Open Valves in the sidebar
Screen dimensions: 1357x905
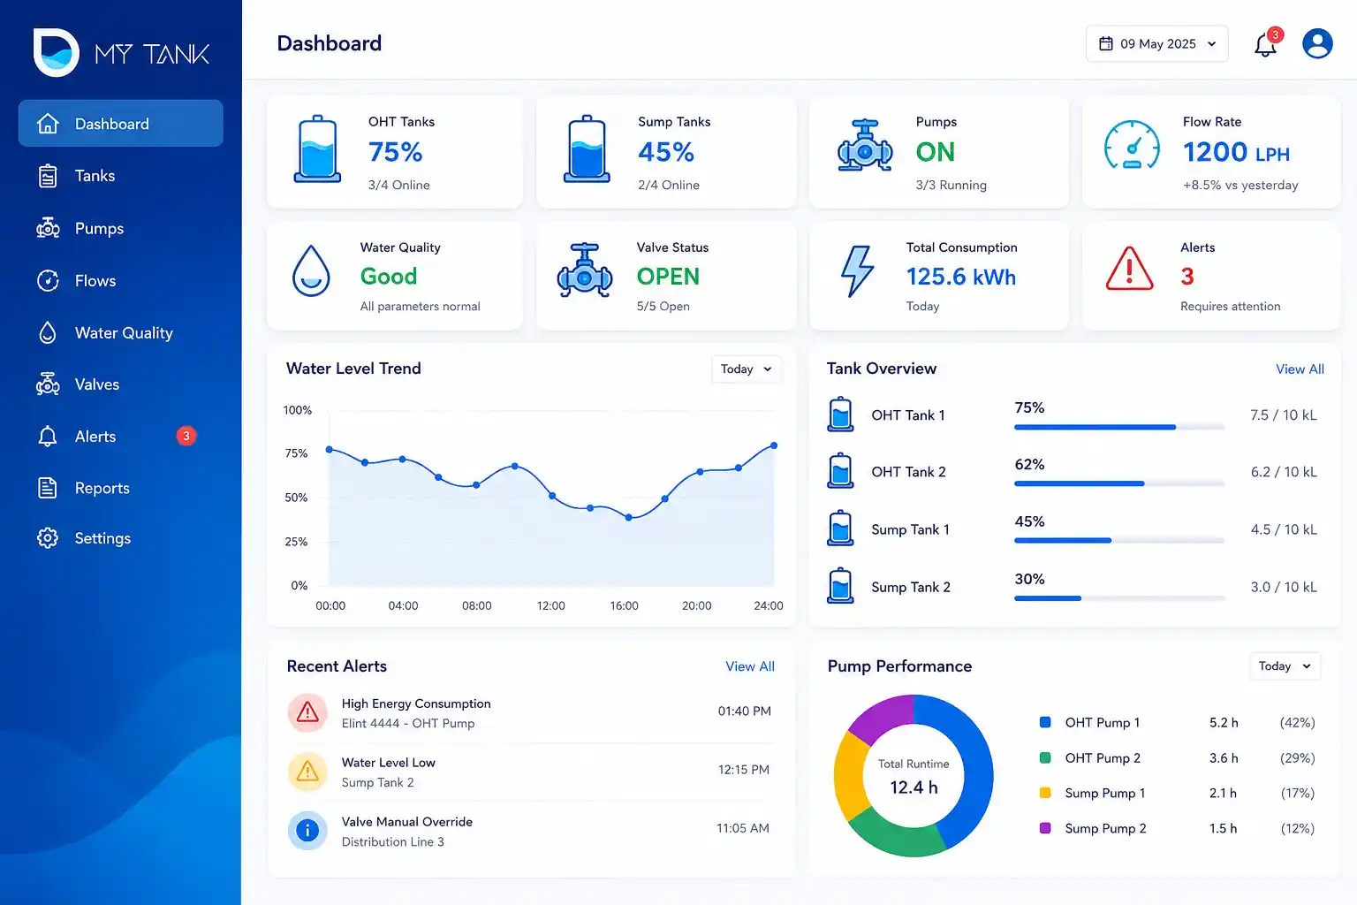120,384
